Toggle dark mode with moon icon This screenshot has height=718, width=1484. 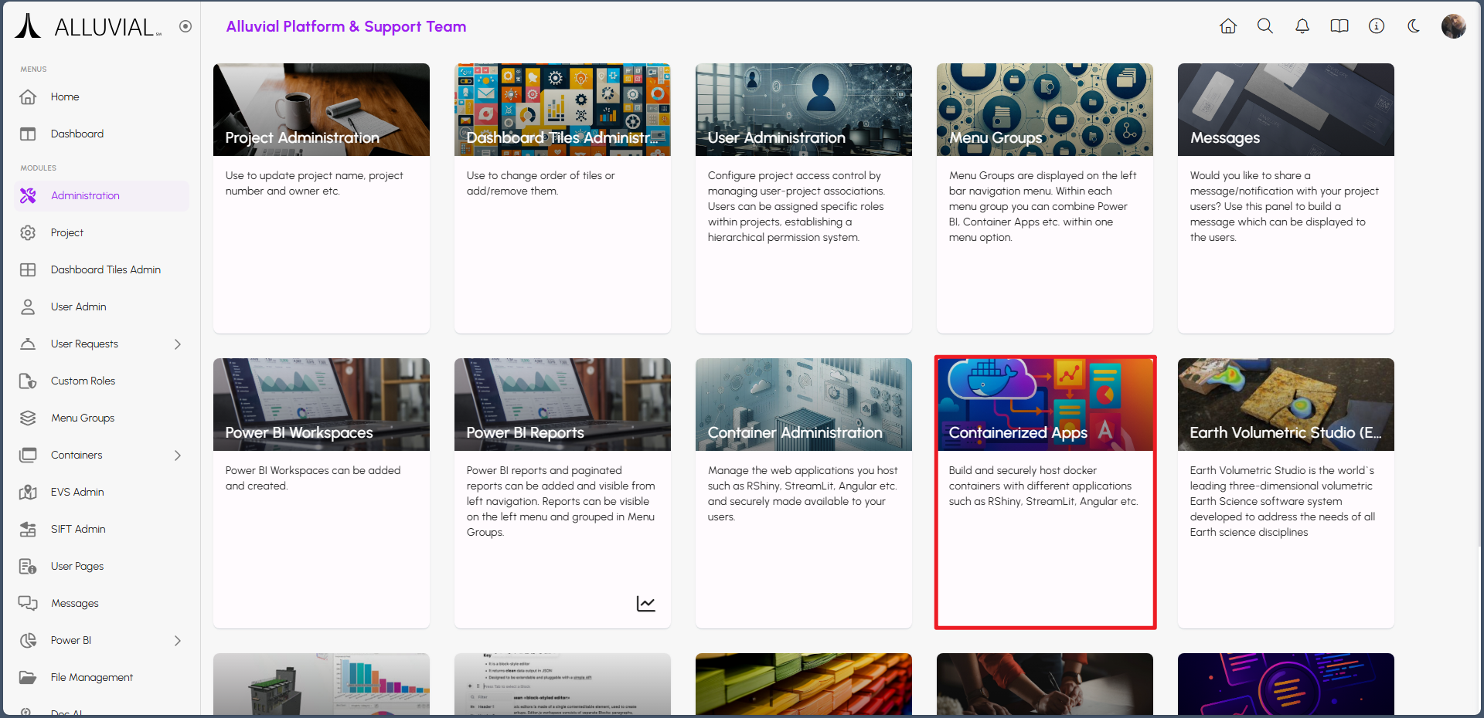pyautogui.click(x=1413, y=26)
